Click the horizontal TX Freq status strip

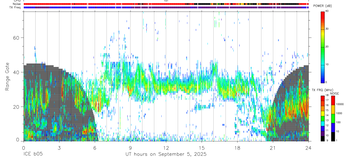point(166,7)
